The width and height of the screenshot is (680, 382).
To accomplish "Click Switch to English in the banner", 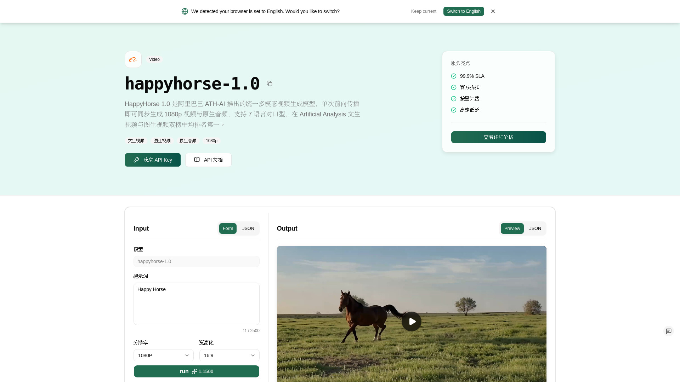I will click(464, 11).
